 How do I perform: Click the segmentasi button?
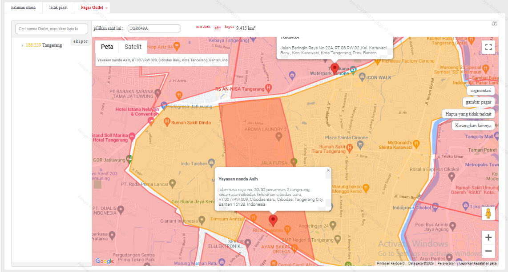[480, 91]
